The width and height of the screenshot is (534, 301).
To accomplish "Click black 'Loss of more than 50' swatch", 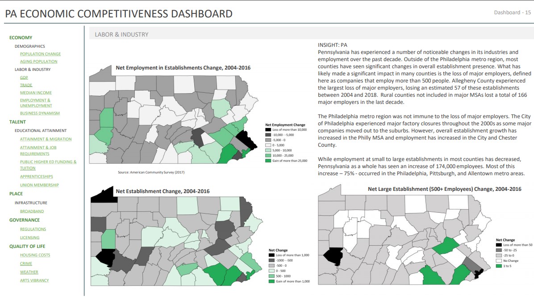I will coord(499,245).
